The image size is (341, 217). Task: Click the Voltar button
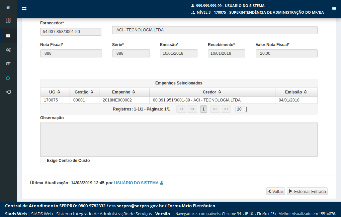(x=275, y=191)
